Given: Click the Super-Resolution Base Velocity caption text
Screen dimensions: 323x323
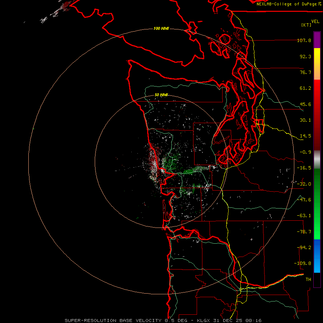Looking at the screenshot, I should point(163,320).
